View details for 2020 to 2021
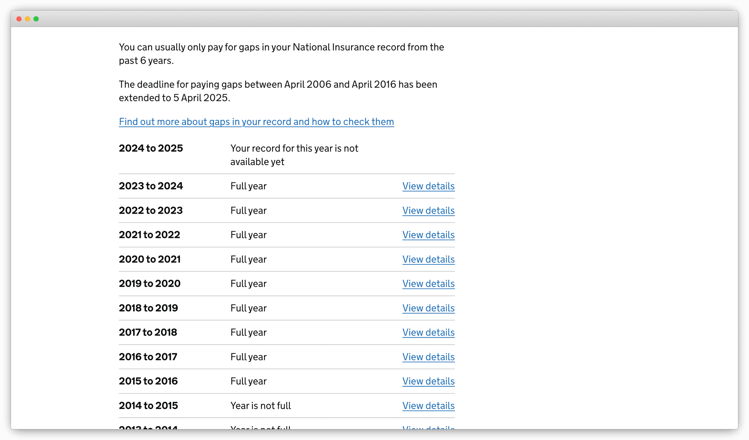The width and height of the screenshot is (749, 440). (428, 259)
